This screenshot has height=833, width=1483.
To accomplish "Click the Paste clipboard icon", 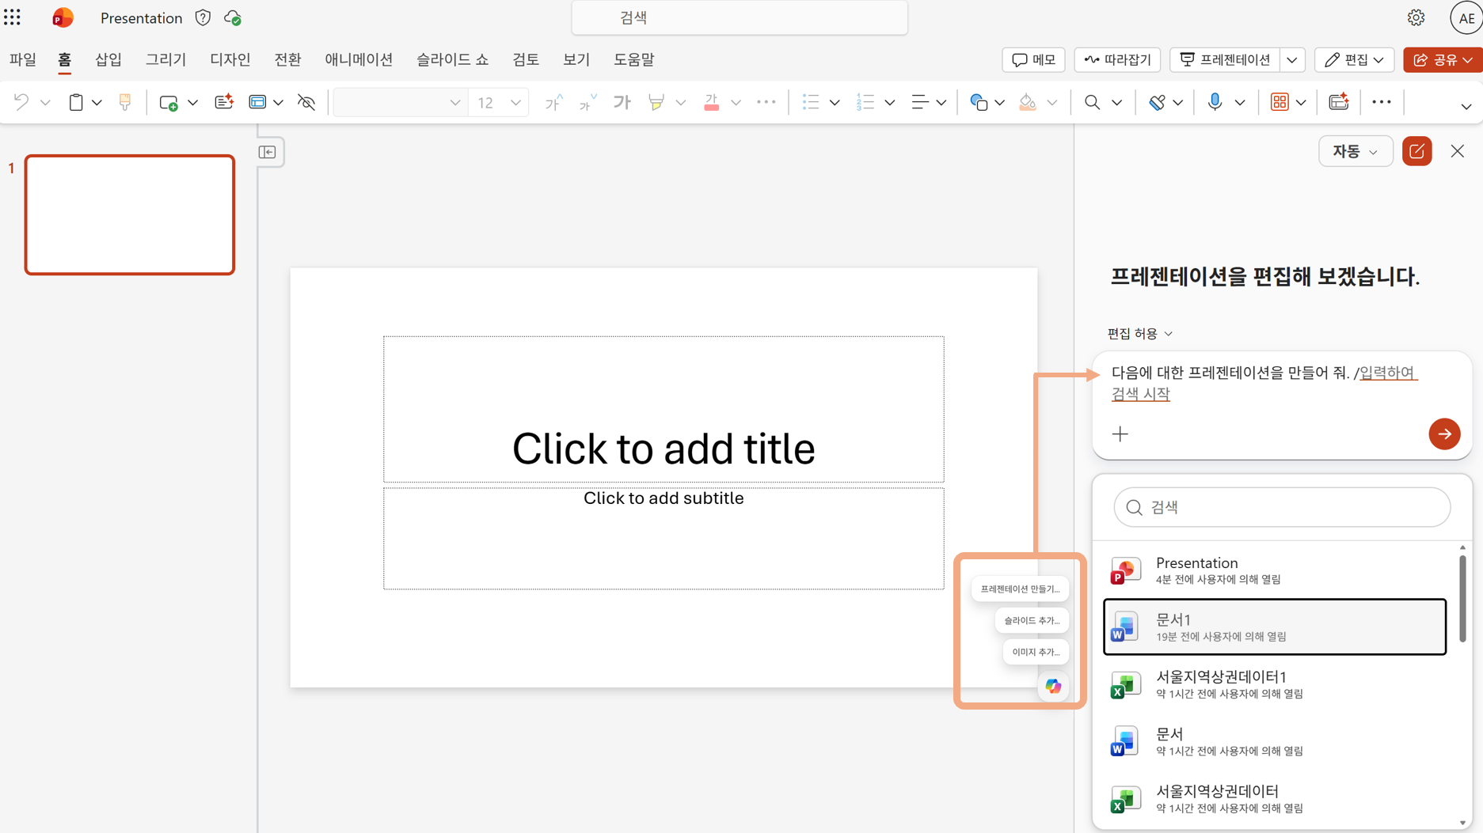I will [76, 102].
